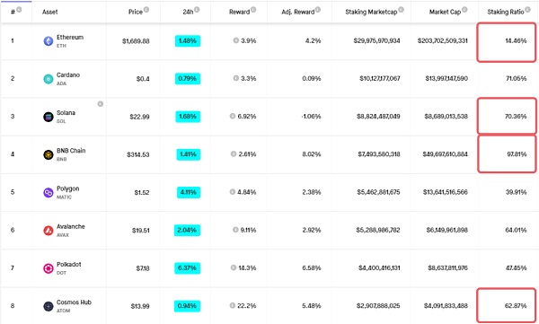Viewport: 539px width, 324px height.
Task: Click the Ethereum logo icon
Action: click(x=49, y=41)
